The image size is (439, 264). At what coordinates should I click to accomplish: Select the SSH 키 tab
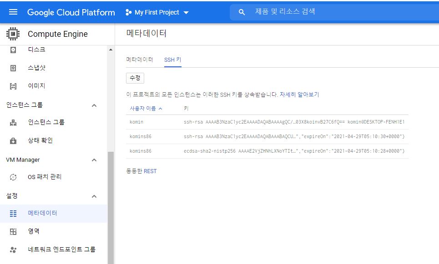pyautogui.click(x=173, y=60)
